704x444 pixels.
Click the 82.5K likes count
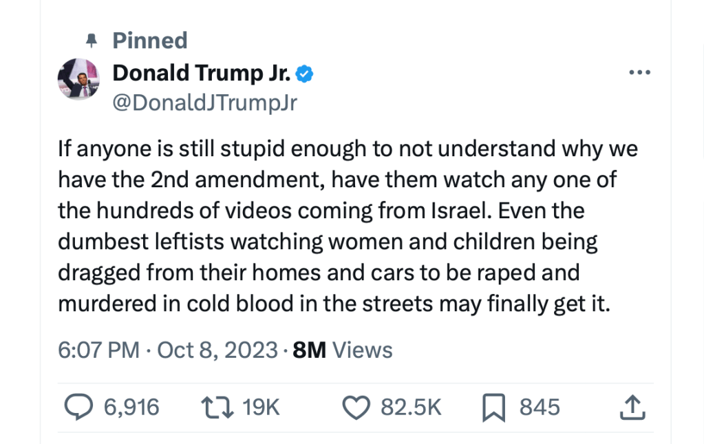click(411, 407)
